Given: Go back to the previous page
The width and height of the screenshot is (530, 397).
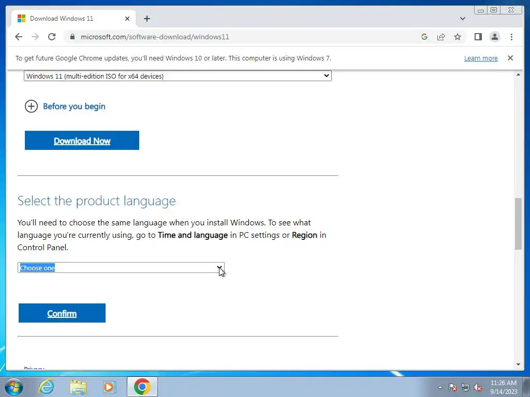Looking at the screenshot, I should coord(19,37).
